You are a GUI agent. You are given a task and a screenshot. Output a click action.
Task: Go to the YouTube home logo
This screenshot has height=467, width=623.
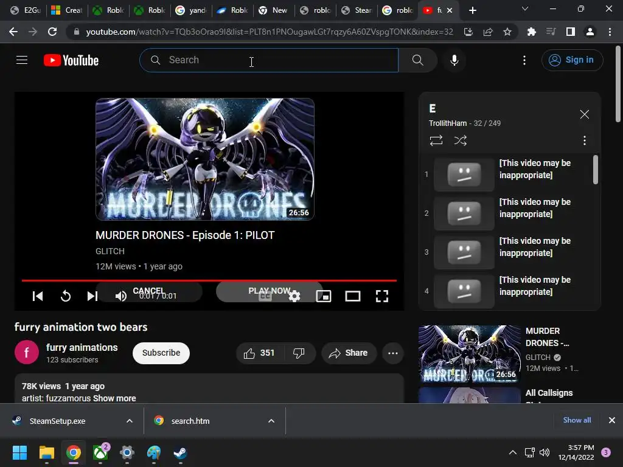point(71,60)
